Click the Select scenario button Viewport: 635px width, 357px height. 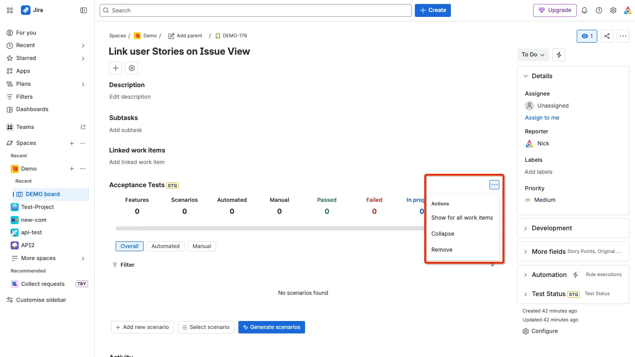(x=206, y=327)
